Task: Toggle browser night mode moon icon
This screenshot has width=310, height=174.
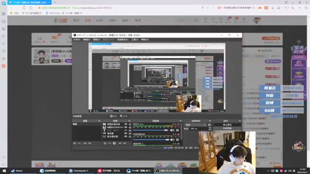Action: tap(293, 8)
